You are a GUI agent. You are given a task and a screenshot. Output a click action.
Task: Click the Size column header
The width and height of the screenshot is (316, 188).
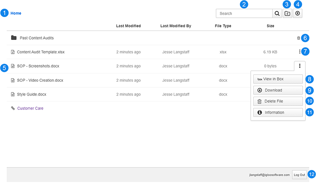point(271,26)
